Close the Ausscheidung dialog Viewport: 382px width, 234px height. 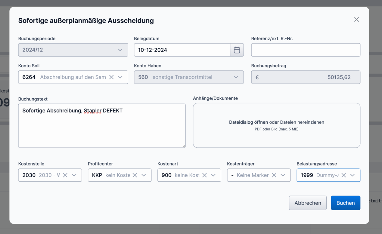coord(356,19)
